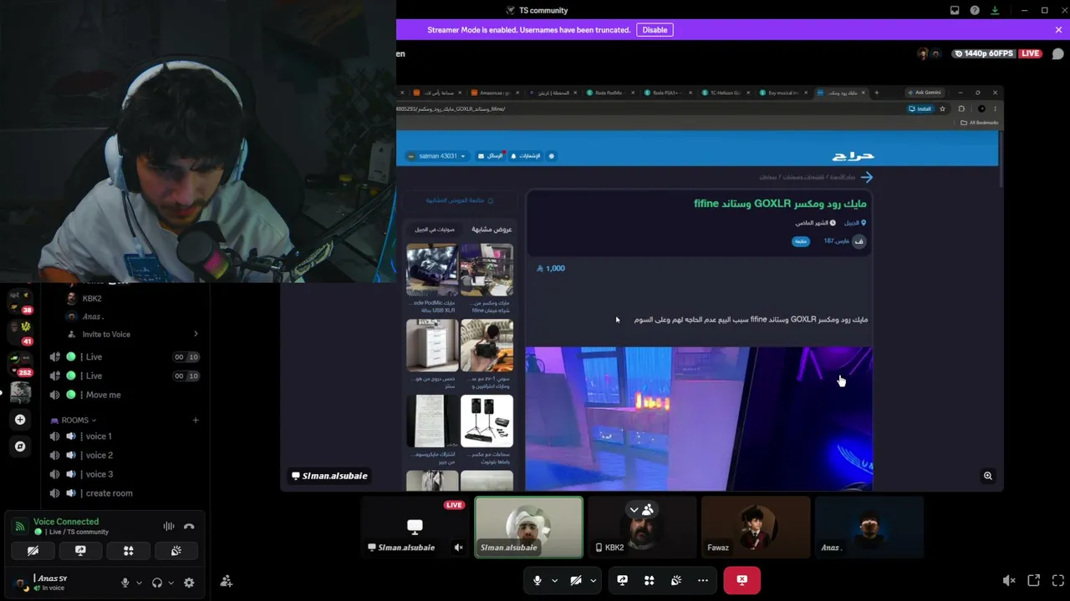Open the server with the 252 badge
Screen dimensions: 1070x601
(x=20, y=362)
